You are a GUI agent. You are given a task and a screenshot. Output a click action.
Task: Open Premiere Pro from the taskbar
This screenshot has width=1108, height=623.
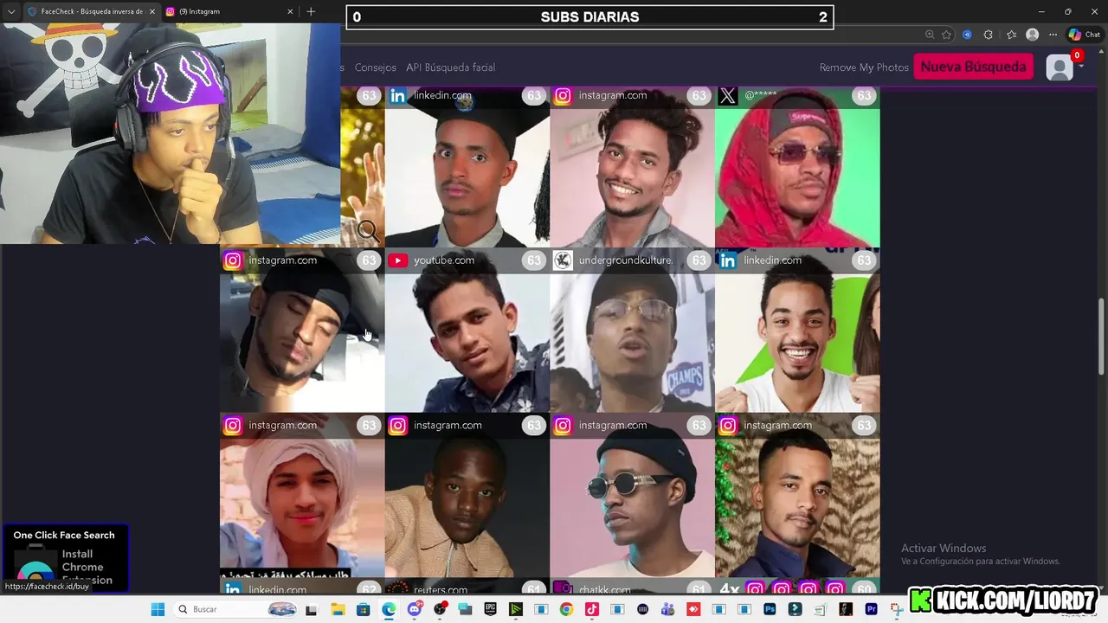pos(872,609)
